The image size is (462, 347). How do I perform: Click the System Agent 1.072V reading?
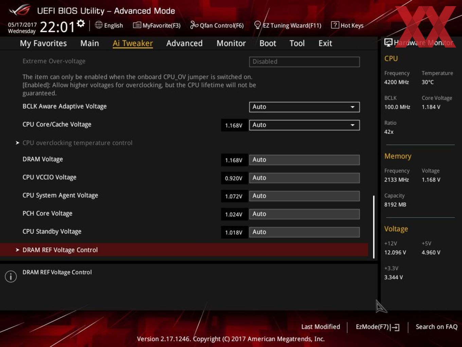(234, 196)
